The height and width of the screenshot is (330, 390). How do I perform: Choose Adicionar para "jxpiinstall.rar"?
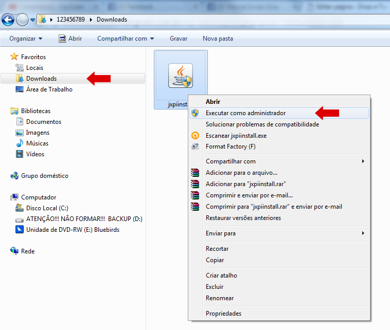246,184
